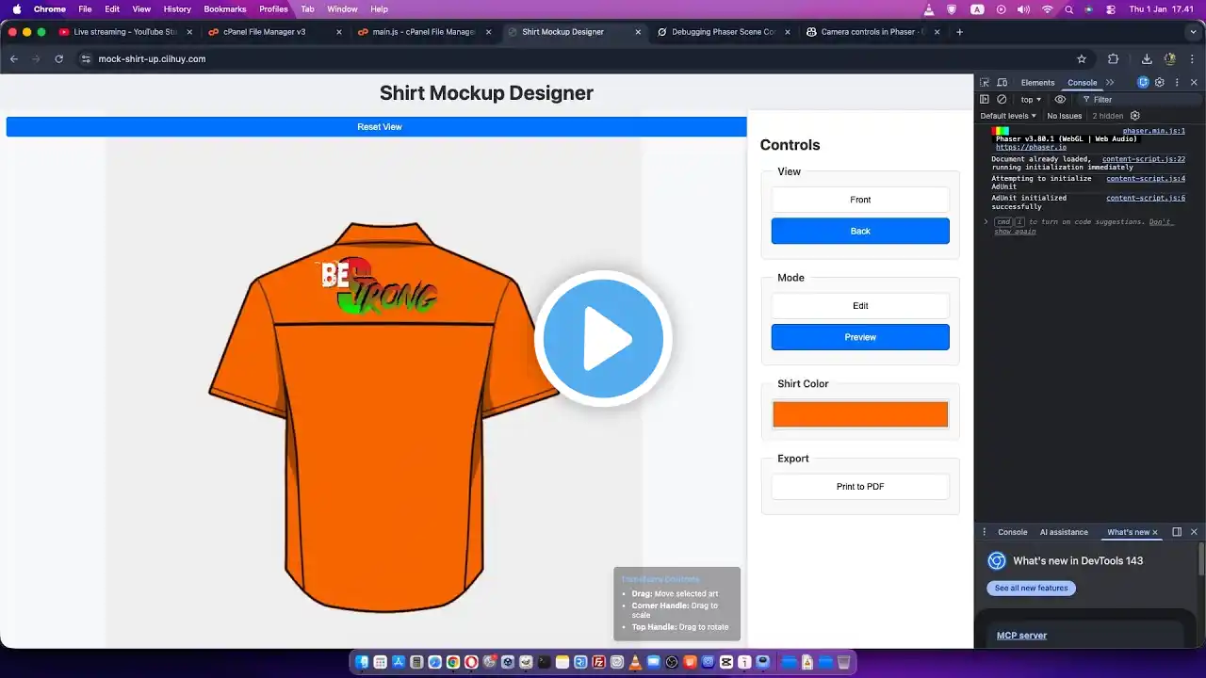The image size is (1206, 678).
Task: Launch Opera from the Dock
Action: [x=471, y=662]
